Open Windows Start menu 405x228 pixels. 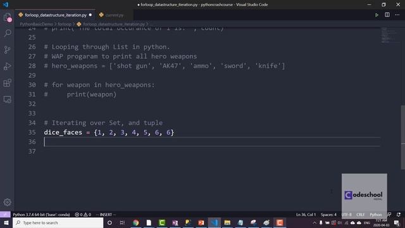click(x=6, y=222)
